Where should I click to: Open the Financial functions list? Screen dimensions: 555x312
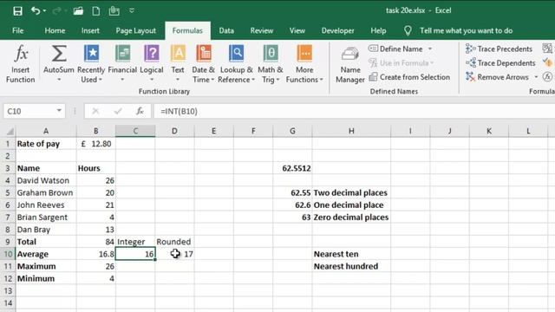tap(122, 64)
